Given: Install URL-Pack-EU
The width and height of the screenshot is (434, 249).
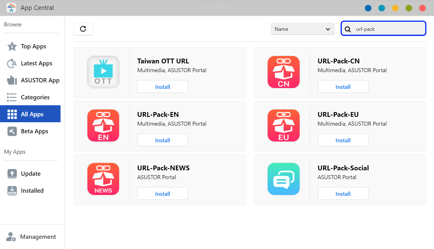Looking at the screenshot, I should tap(343, 140).
